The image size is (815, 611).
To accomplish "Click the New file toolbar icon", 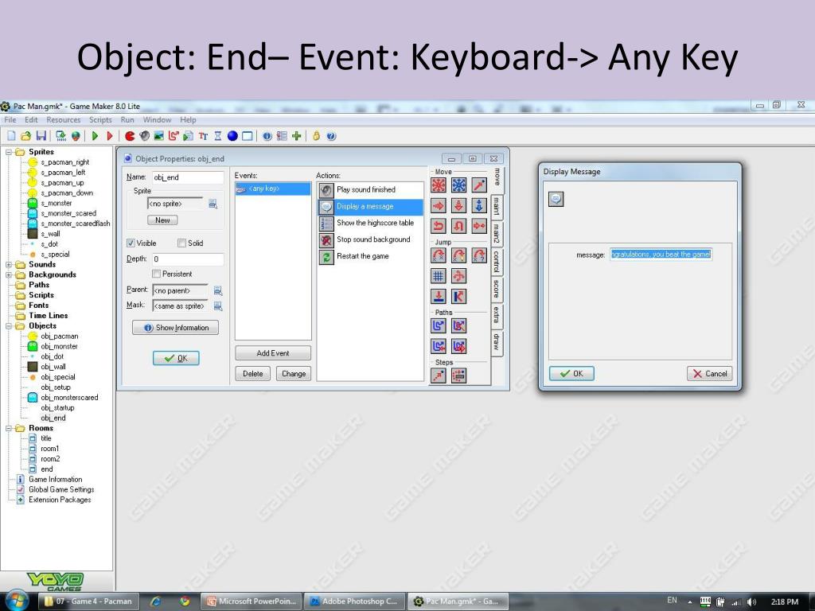I will (x=11, y=136).
